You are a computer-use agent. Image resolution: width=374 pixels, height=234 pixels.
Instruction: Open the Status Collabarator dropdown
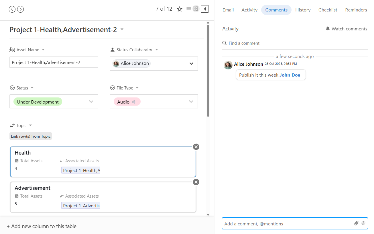click(x=191, y=64)
